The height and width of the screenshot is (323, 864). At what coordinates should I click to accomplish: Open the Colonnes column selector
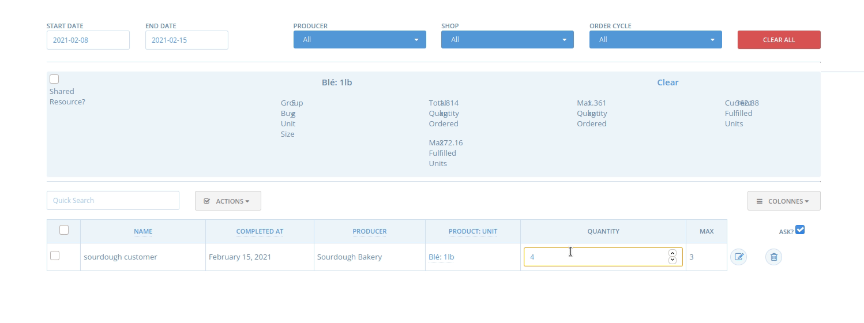(x=784, y=201)
